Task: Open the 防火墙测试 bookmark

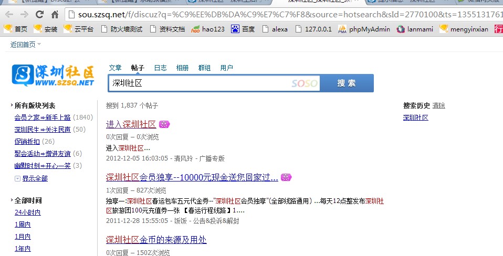Action: (122, 29)
